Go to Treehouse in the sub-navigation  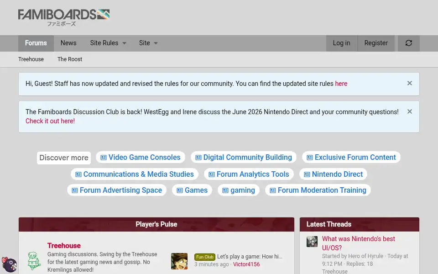point(31,59)
